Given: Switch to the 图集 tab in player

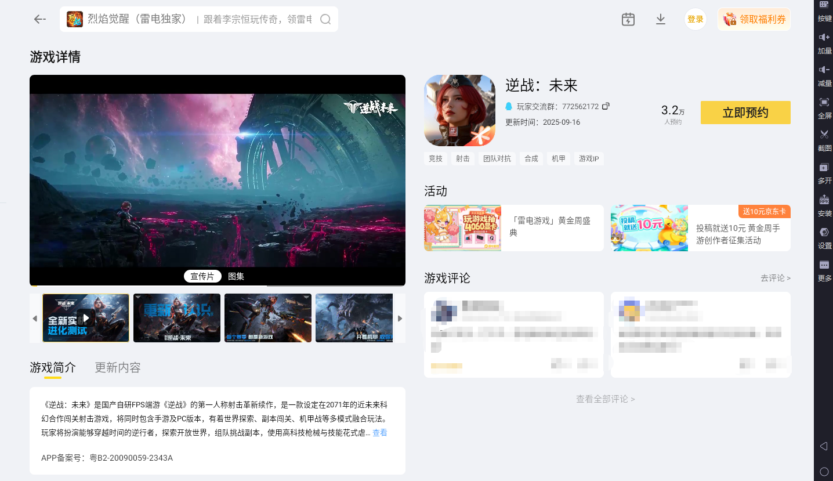Looking at the screenshot, I should pyautogui.click(x=235, y=276).
